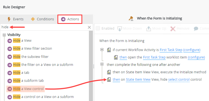
Task: Collapse the 'complete the following' block
Action: (x=102, y=64)
